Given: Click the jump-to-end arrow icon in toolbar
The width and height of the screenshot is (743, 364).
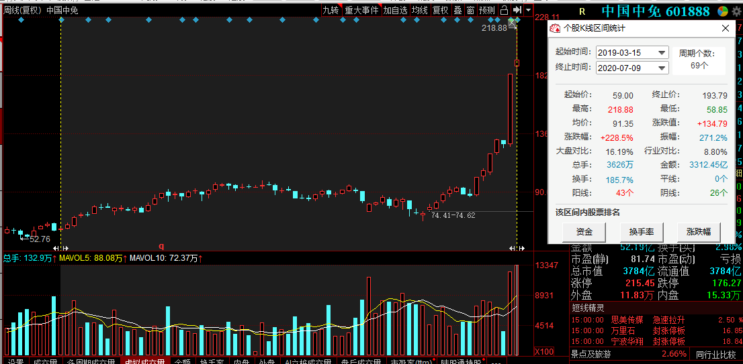Looking at the screenshot, I should click(x=517, y=10).
